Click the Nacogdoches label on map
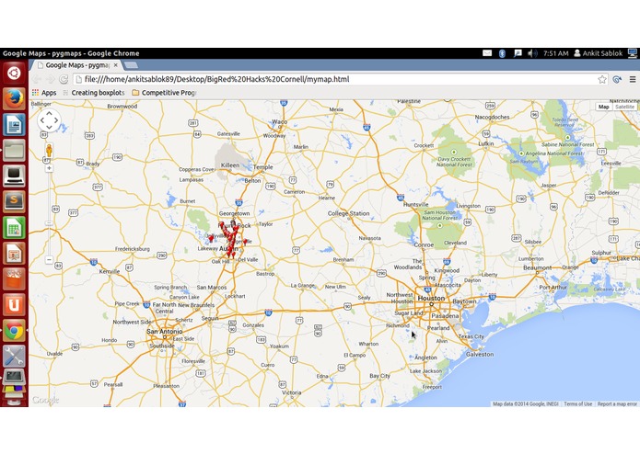Screen dimensions: 640x454 (492, 117)
